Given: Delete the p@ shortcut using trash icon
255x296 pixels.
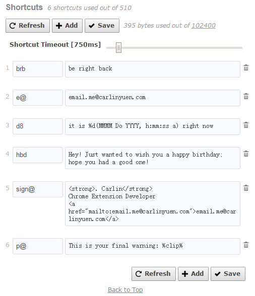Looking at the screenshot, I should pyautogui.click(x=246, y=245).
